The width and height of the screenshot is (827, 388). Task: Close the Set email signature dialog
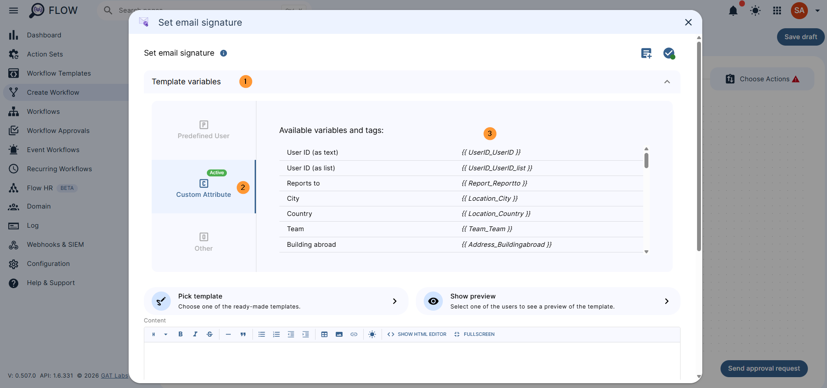coord(688,22)
